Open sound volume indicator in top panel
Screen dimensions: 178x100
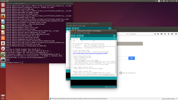(167, 1)
